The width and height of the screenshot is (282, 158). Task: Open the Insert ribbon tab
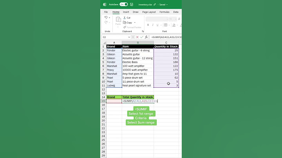pos(126,12)
